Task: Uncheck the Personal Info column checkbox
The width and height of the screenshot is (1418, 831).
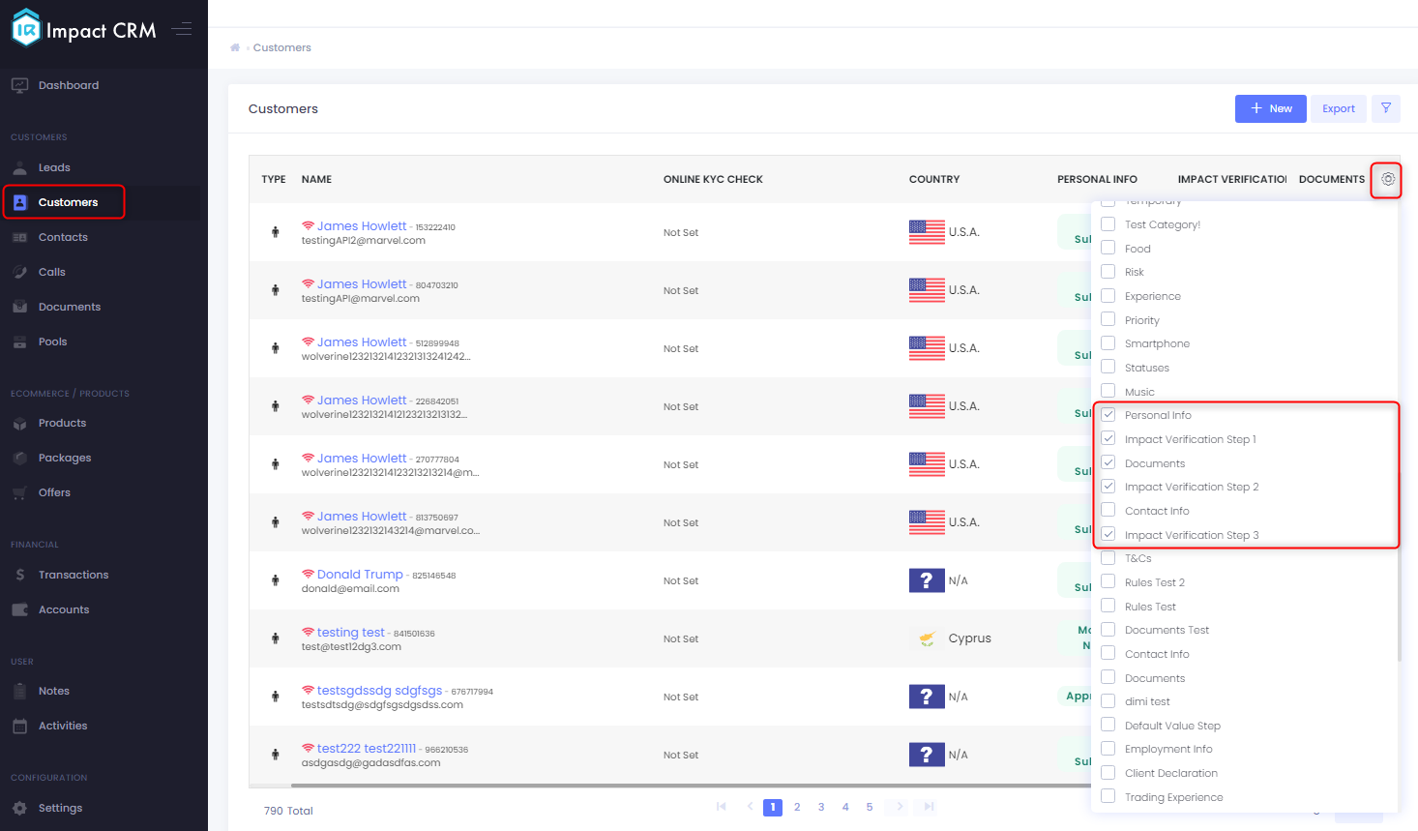Action: [x=1108, y=415]
